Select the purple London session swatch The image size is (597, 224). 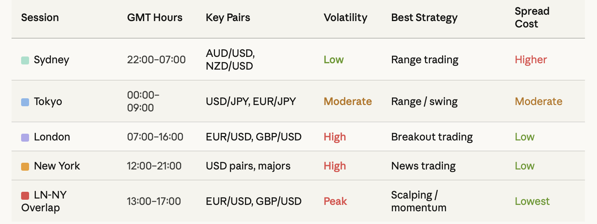pos(25,138)
